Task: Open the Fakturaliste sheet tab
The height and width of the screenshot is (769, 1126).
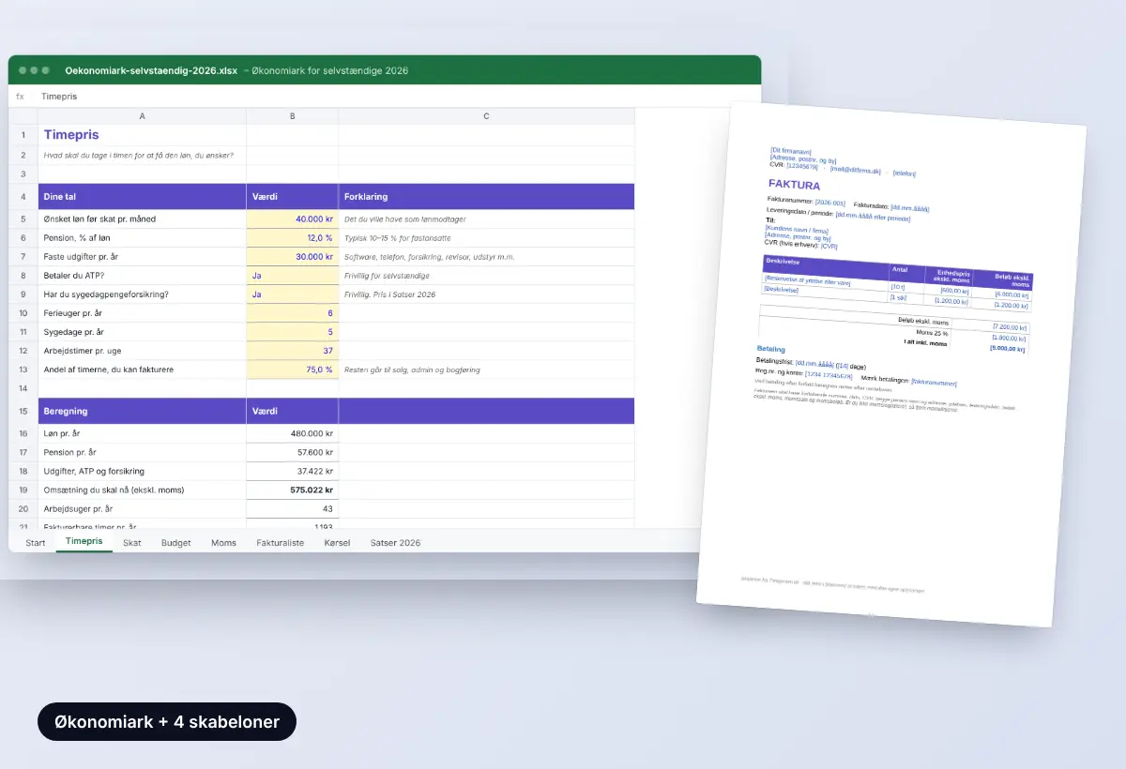Action: coord(281,543)
